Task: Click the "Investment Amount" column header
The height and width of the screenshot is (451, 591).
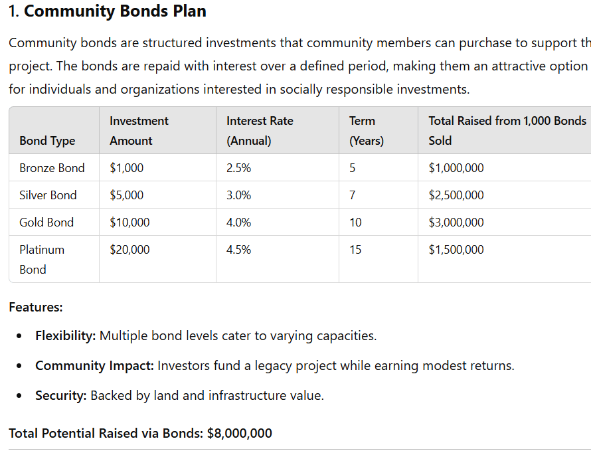Action: [x=139, y=130]
